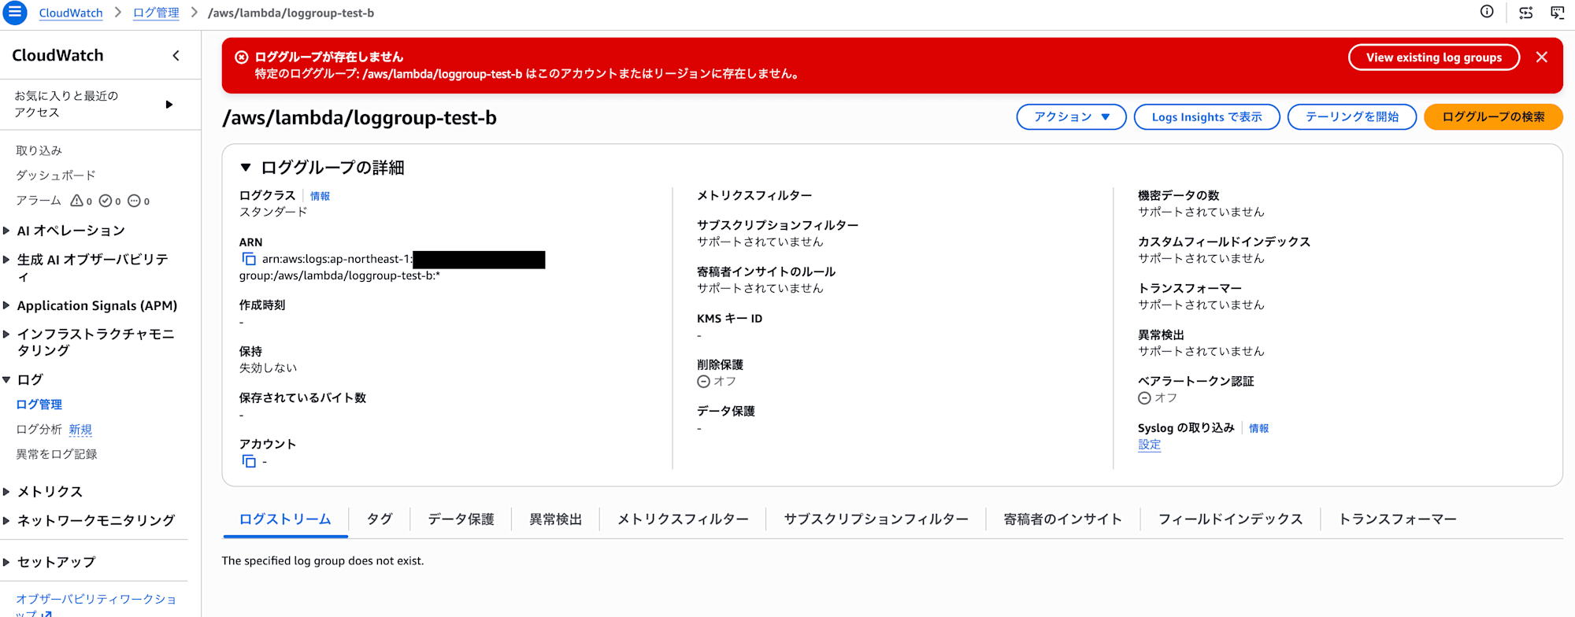Screen dimensions: 1575x617
Task: Open the CloudShell screen icon at top right
Action: (1557, 13)
